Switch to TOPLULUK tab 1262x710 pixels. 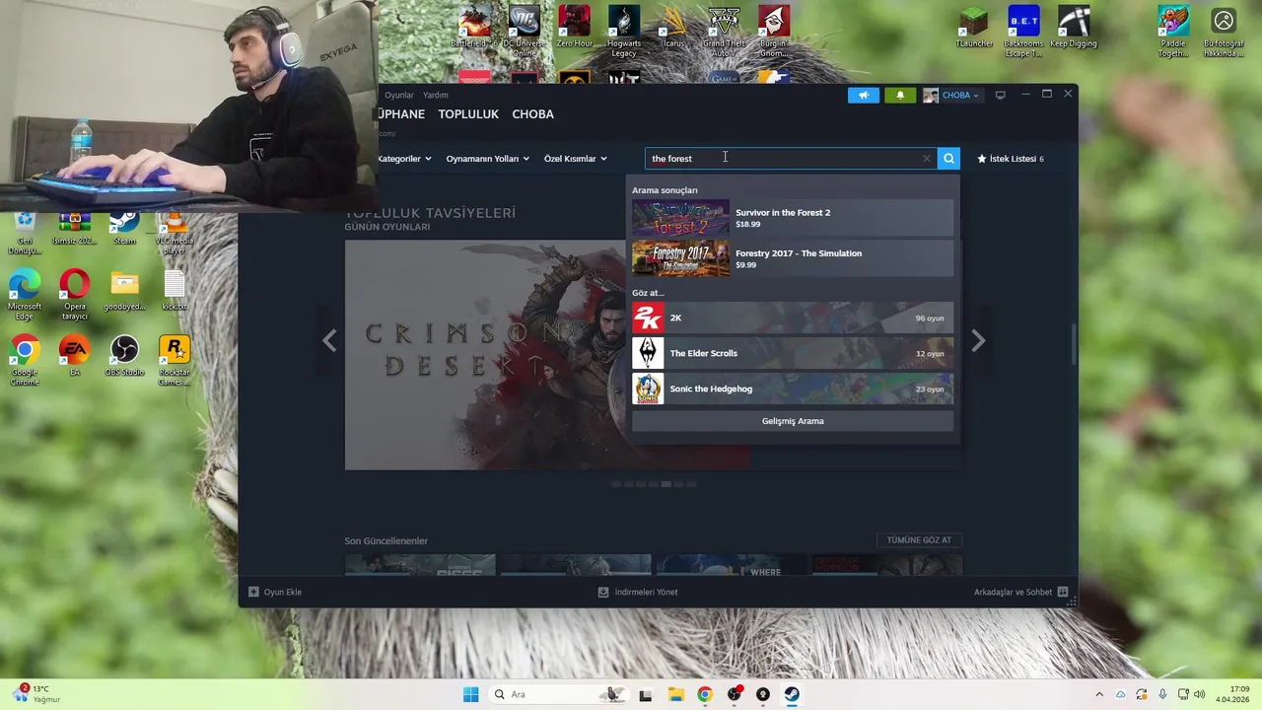(468, 114)
